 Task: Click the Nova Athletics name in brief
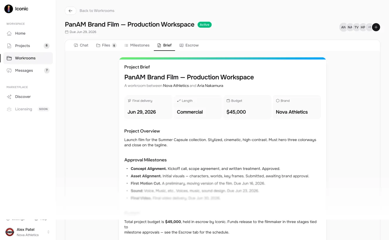pyautogui.click(x=176, y=86)
